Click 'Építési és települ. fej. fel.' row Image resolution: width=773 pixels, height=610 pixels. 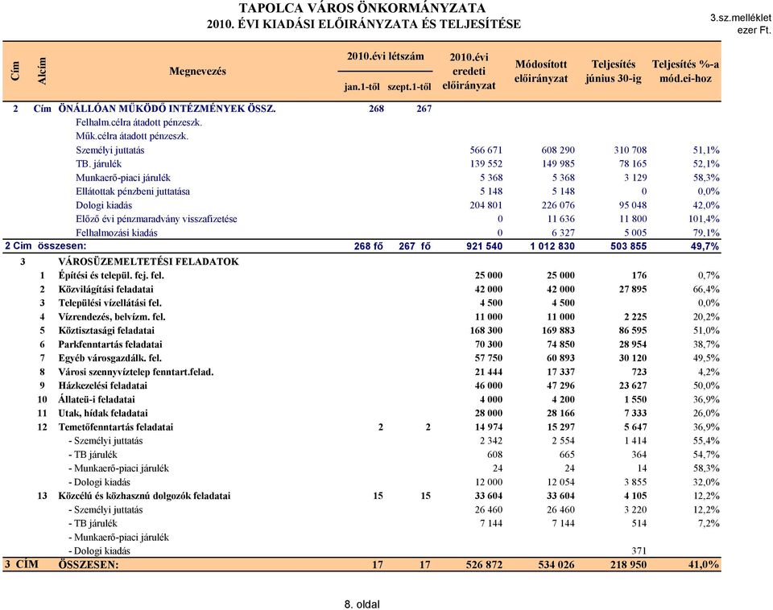pyautogui.click(x=111, y=275)
